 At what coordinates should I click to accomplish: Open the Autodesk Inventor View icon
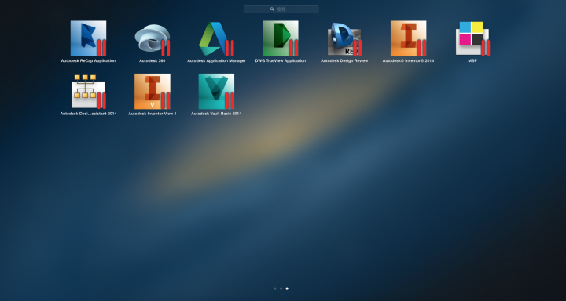pos(153,92)
